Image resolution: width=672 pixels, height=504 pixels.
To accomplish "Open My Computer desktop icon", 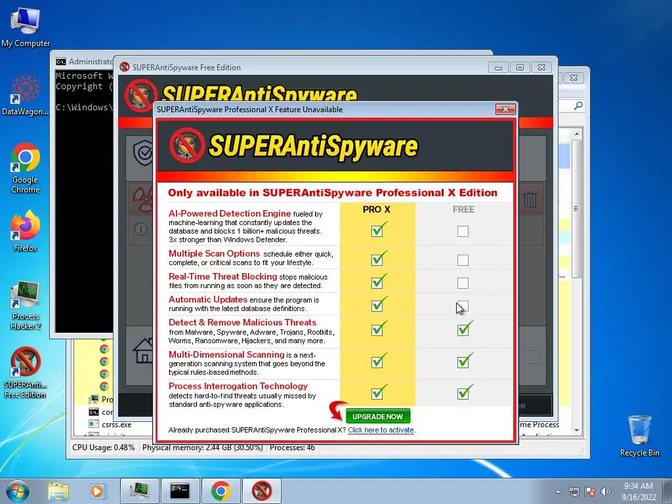I will click(26, 26).
